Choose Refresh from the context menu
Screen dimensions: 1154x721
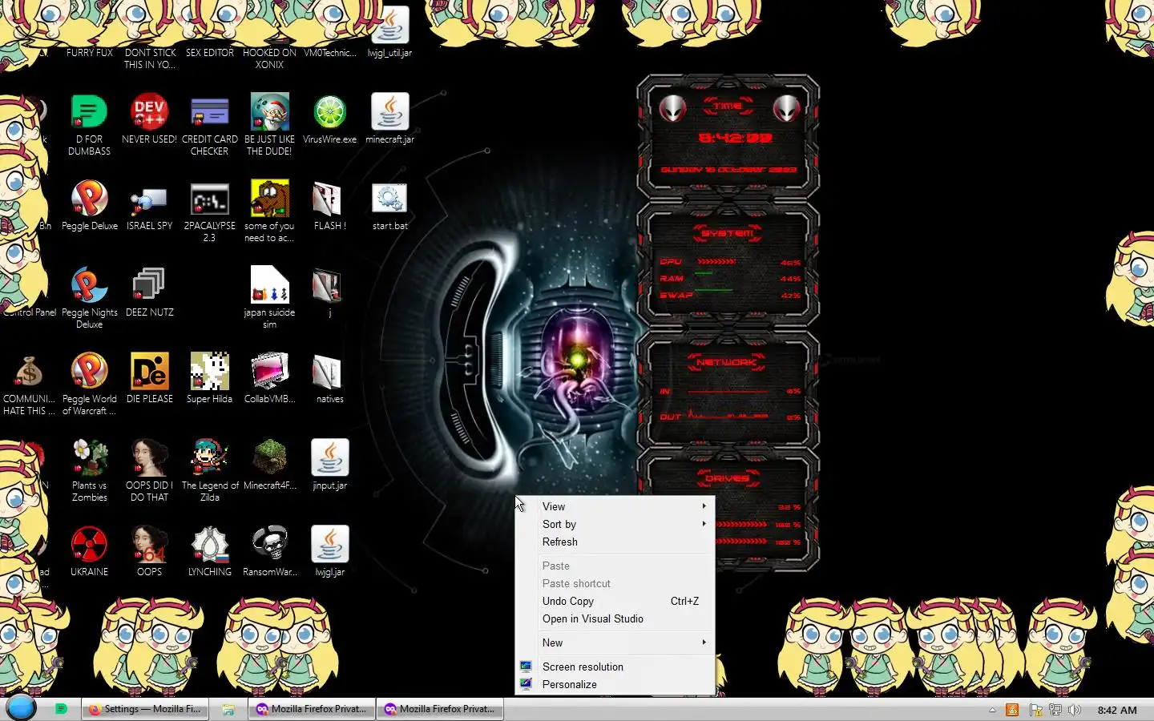click(x=615, y=542)
